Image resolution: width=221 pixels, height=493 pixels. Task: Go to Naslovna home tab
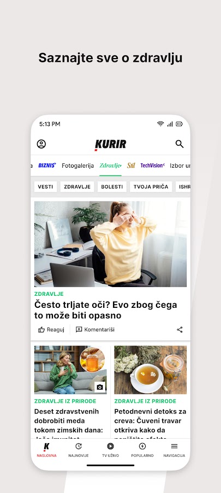(x=46, y=450)
